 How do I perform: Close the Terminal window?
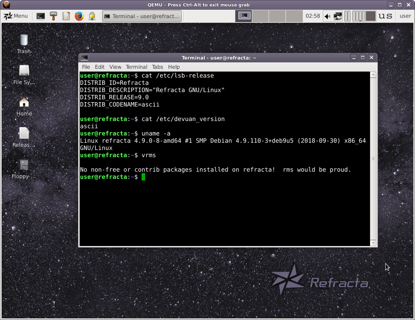[x=372, y=58]
